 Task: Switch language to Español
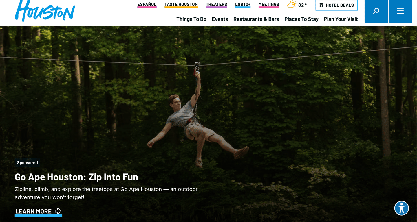(x=147, y=5)
